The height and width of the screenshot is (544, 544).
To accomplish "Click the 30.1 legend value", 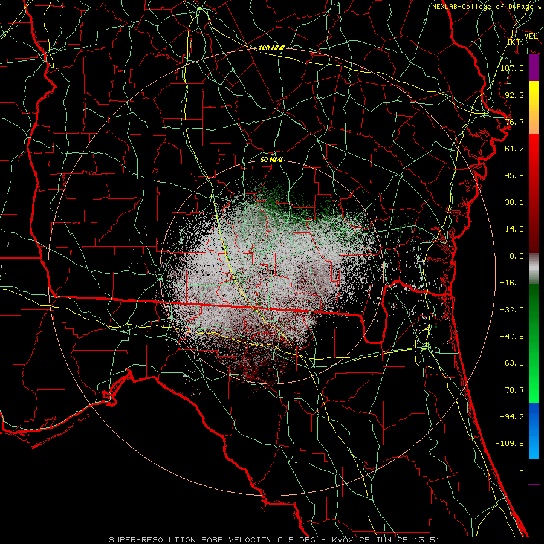I will click(514, 202).
